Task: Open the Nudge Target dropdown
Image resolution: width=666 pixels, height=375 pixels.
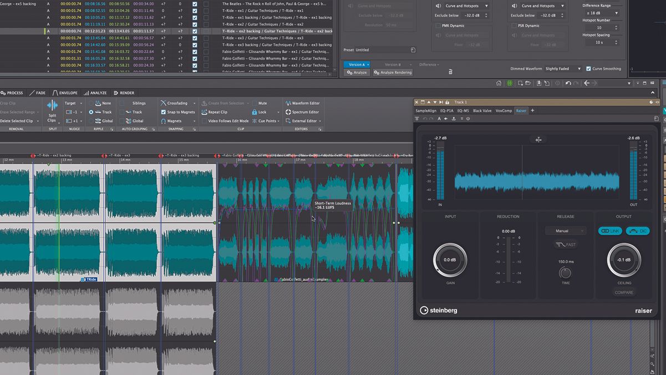Action: tap(73, 103)
